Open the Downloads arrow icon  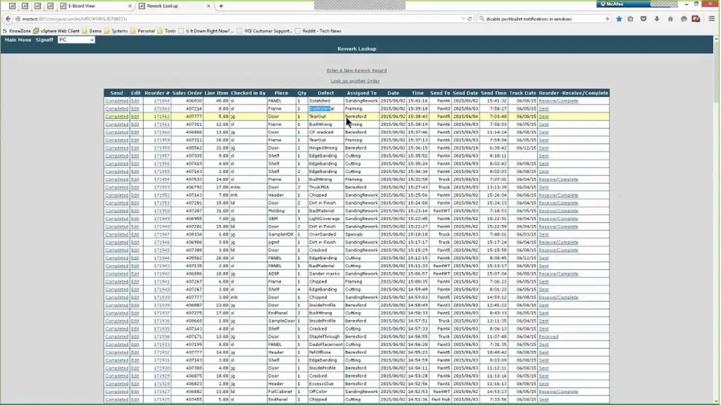click(x=657, y=19)
